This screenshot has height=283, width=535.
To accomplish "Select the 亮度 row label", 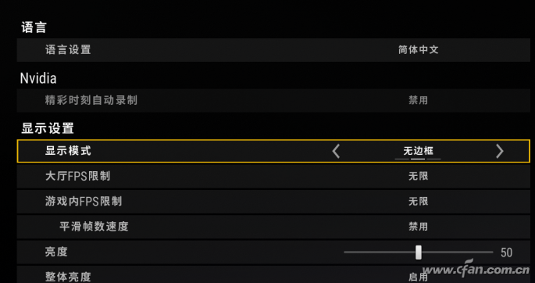I will click(56, 252).
